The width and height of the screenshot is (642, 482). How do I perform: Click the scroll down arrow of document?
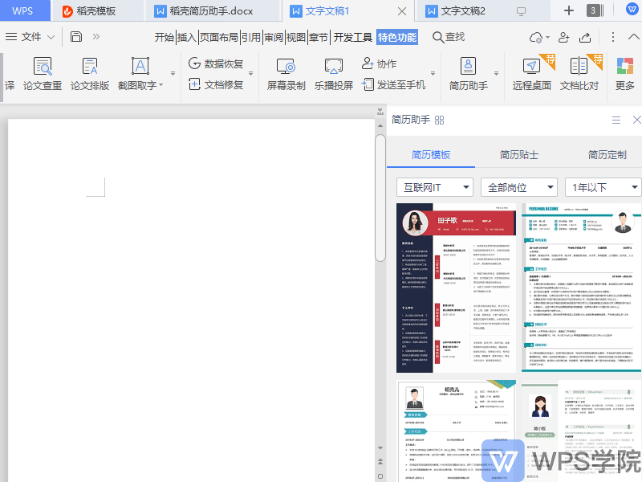[x=380, y=448]
